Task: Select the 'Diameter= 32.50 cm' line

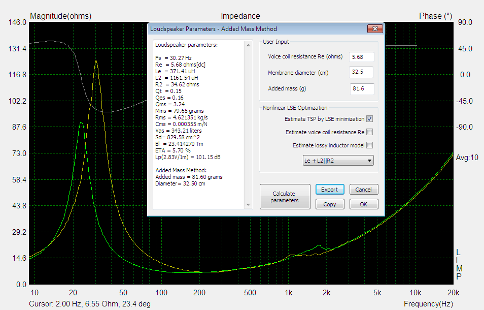Action: click(180, 183)
